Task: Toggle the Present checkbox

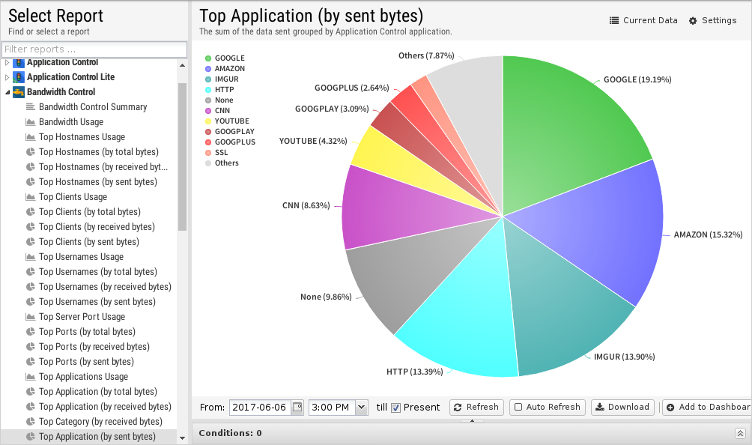Action: 395,408
